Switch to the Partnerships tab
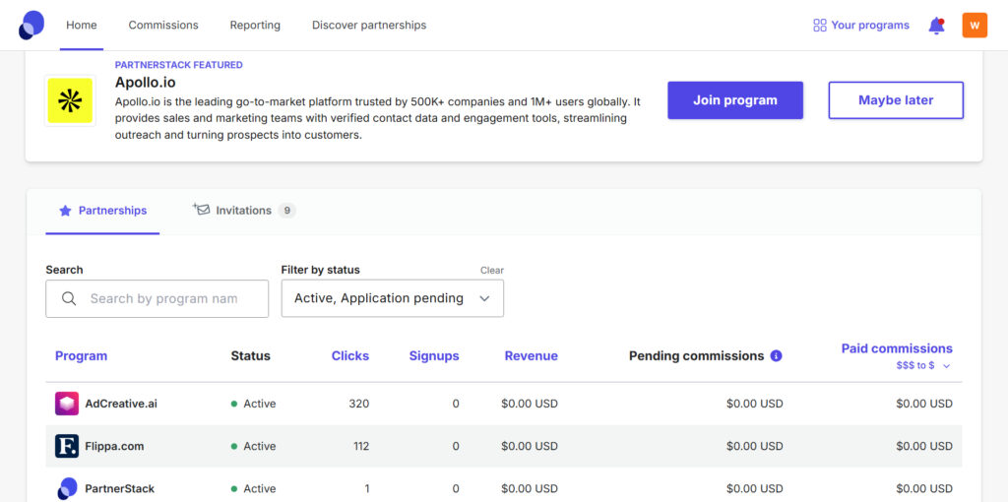This screenshot has height=502, width=1008. (102, 211)
